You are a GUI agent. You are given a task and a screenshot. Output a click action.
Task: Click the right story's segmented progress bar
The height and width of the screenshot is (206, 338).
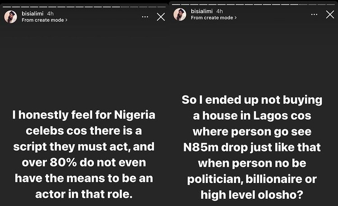(x=254, y=4)
